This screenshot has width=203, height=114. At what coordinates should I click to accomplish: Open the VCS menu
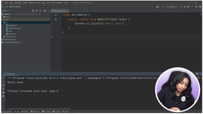[x=54, y=3]
